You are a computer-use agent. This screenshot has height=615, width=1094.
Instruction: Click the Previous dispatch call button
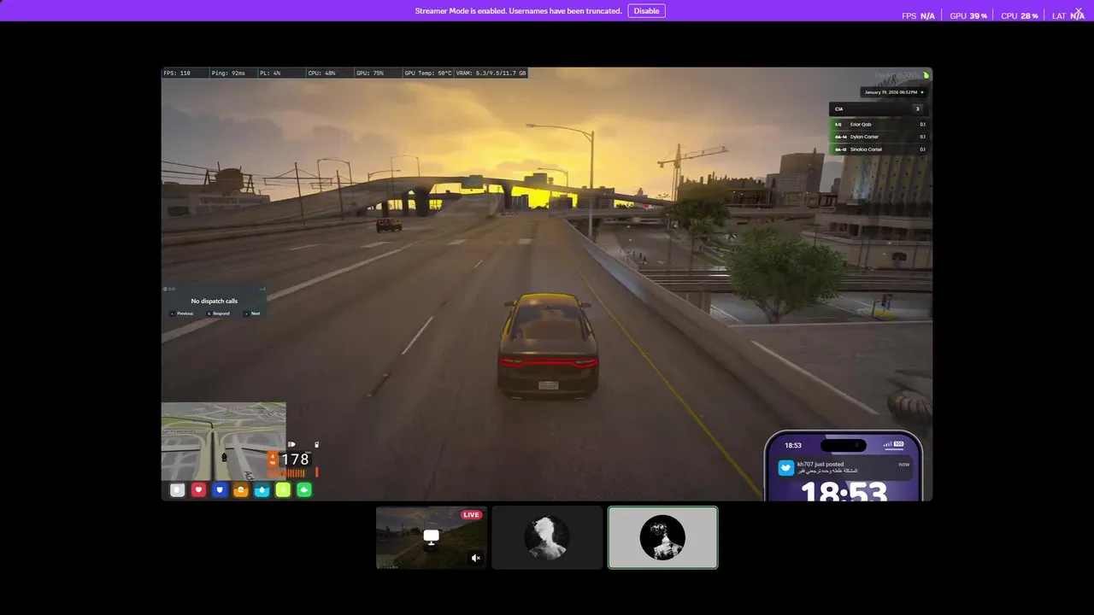pos(182,313)
